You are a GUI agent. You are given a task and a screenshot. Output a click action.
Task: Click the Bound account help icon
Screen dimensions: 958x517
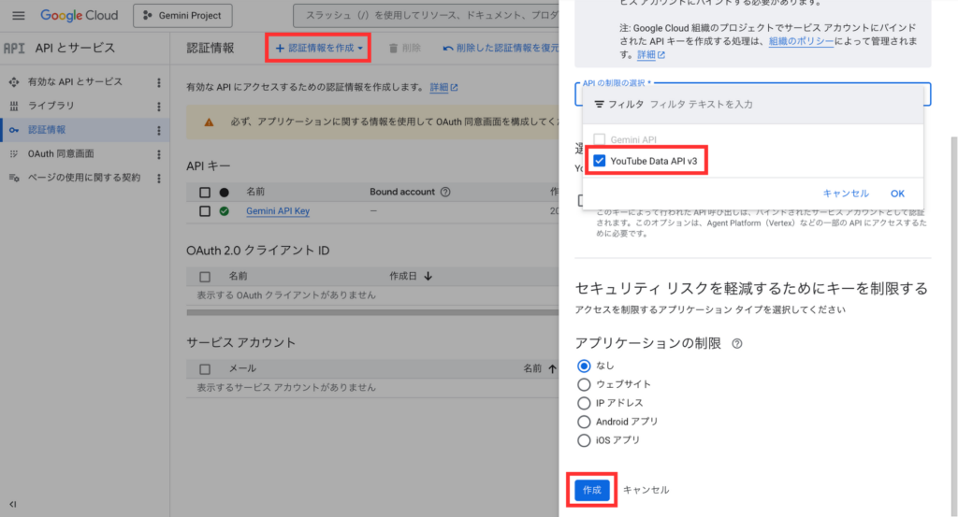point(445,192)
